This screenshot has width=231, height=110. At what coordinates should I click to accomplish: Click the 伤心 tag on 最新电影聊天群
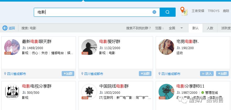point(35,53)
